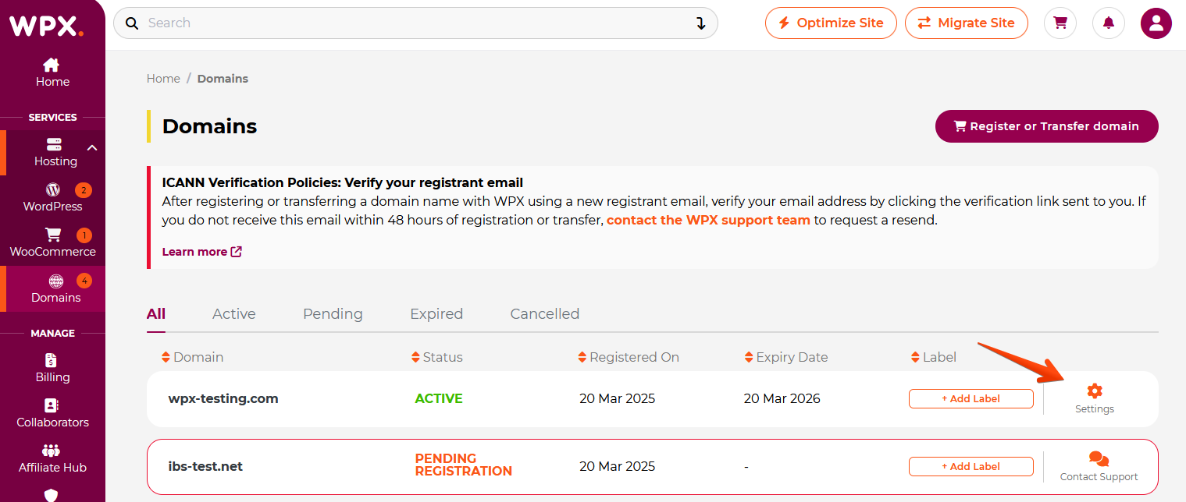The height and width of the screenshot is (502, 1186).
Task: Open the notifications bell
Action: tap(1109, 23)
